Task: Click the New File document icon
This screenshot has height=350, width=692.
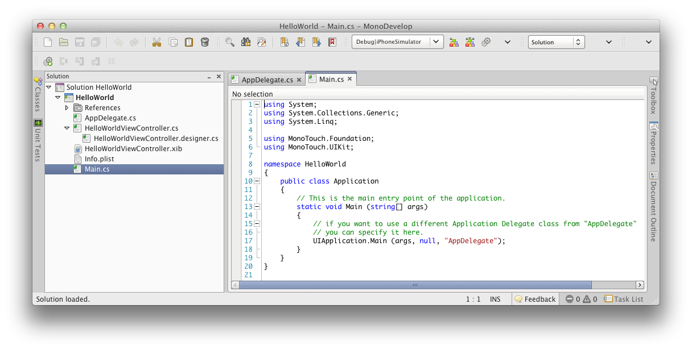Action: (48, 41)
